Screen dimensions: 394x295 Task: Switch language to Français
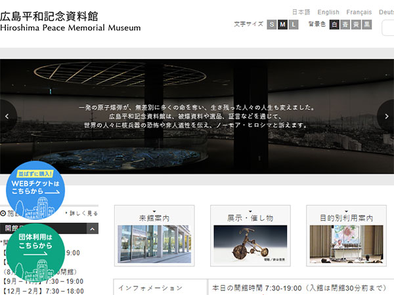359,12
